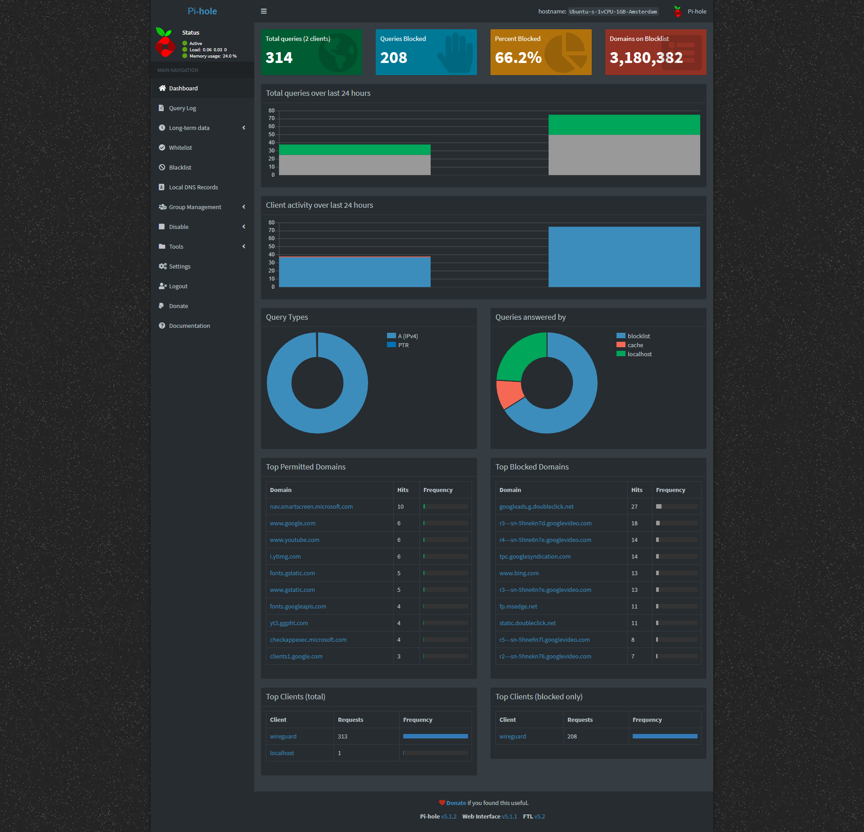Image resolution: width=864 pixels, height=832 pixels.
Task: Click the Query Log file icon
Action: tap(162, 108)
